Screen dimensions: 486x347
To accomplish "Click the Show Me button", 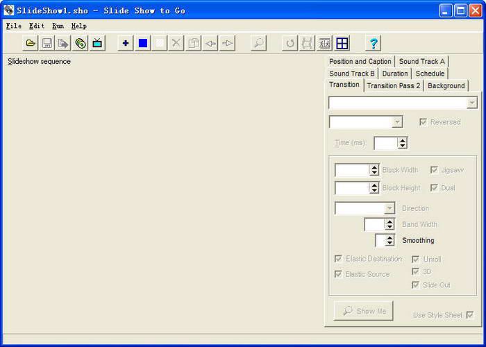I will [364, 311].
